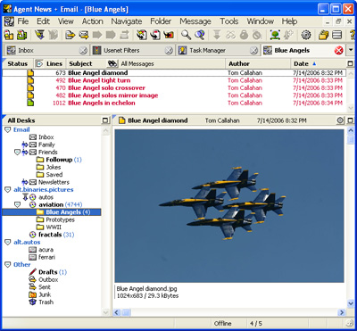Click the binoculars icon beside All Messages
This screenshot has height=331, width=357.
point(112,63)
